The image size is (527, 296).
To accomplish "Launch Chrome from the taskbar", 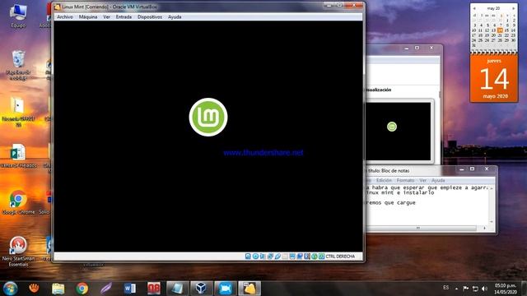I will tap(82, 289).
